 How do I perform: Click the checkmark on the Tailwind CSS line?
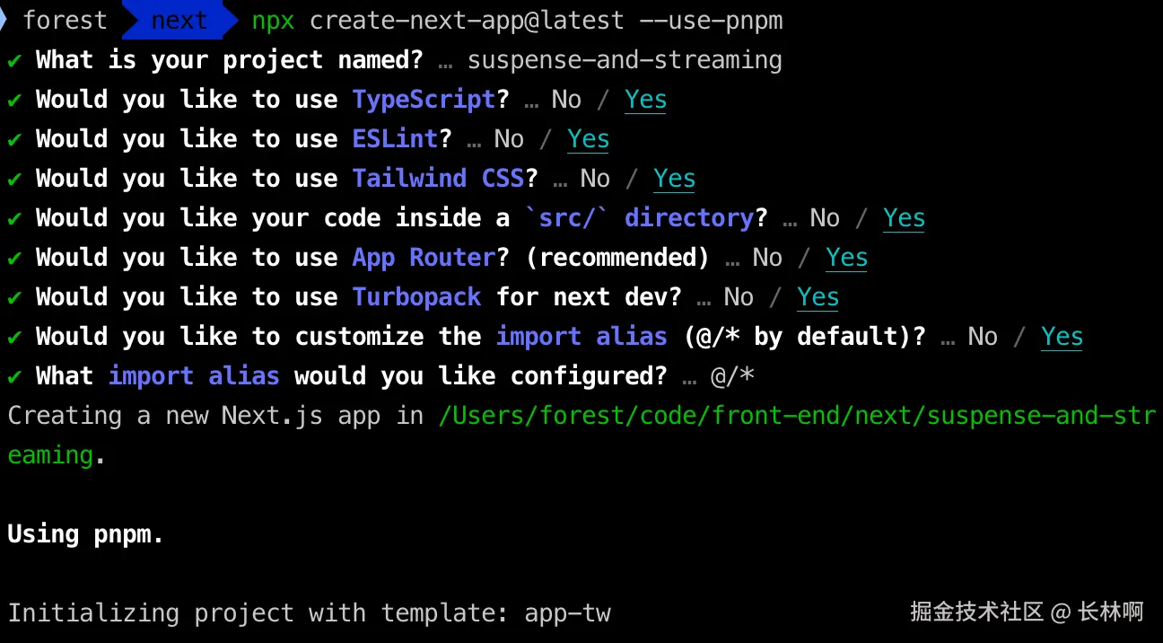[x=14, y=179]
